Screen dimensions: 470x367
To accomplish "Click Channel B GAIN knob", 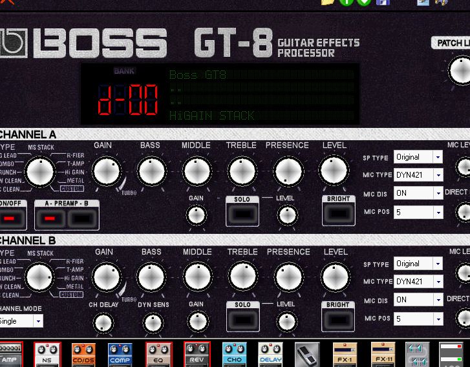I will click(107, 277).
